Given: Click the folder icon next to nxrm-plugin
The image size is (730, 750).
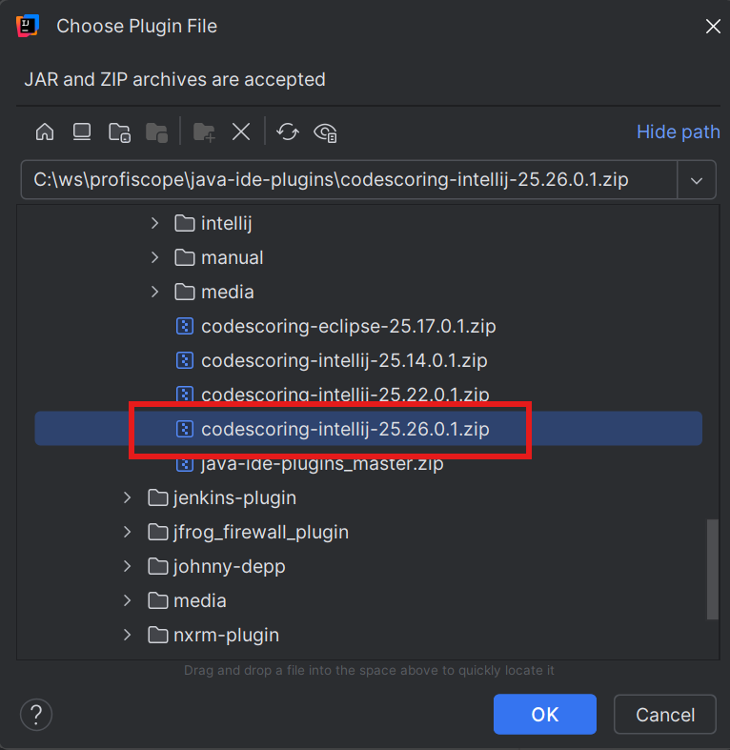Looking at the screenshot, I should 158,635.
